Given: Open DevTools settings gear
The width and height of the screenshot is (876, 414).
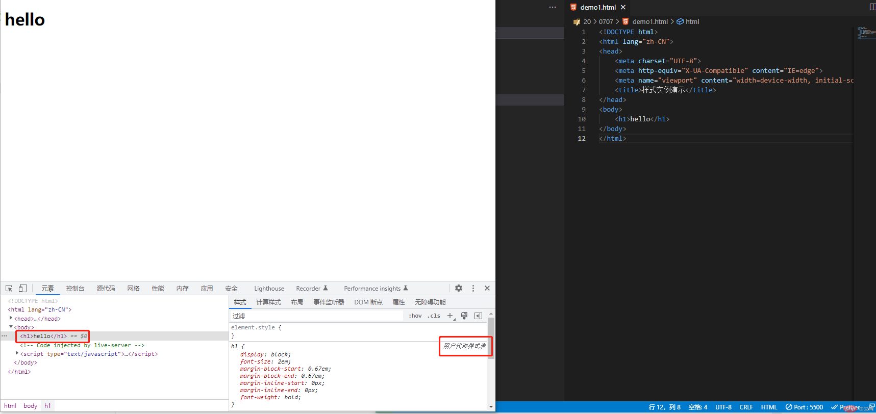Looking at the screenshot, I should pos(459,288).
